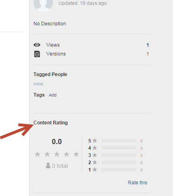Open the views count number link
Screen dimensions: 173x196
[x=148, y=45]
